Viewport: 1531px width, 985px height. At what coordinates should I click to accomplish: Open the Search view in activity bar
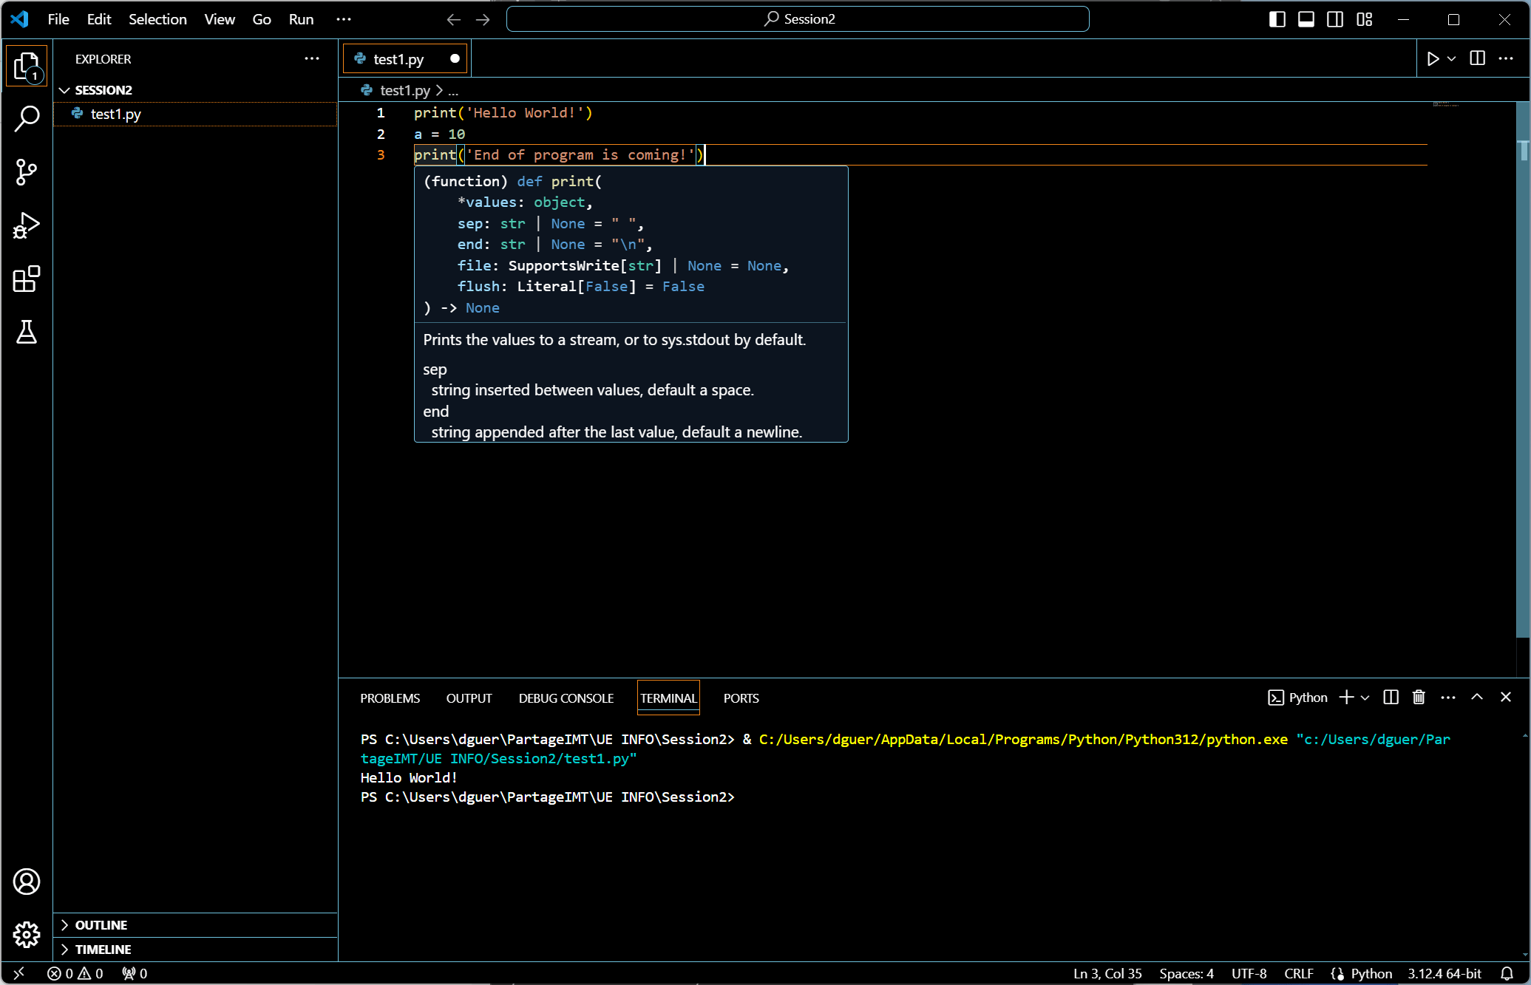[x=27, y=118]
